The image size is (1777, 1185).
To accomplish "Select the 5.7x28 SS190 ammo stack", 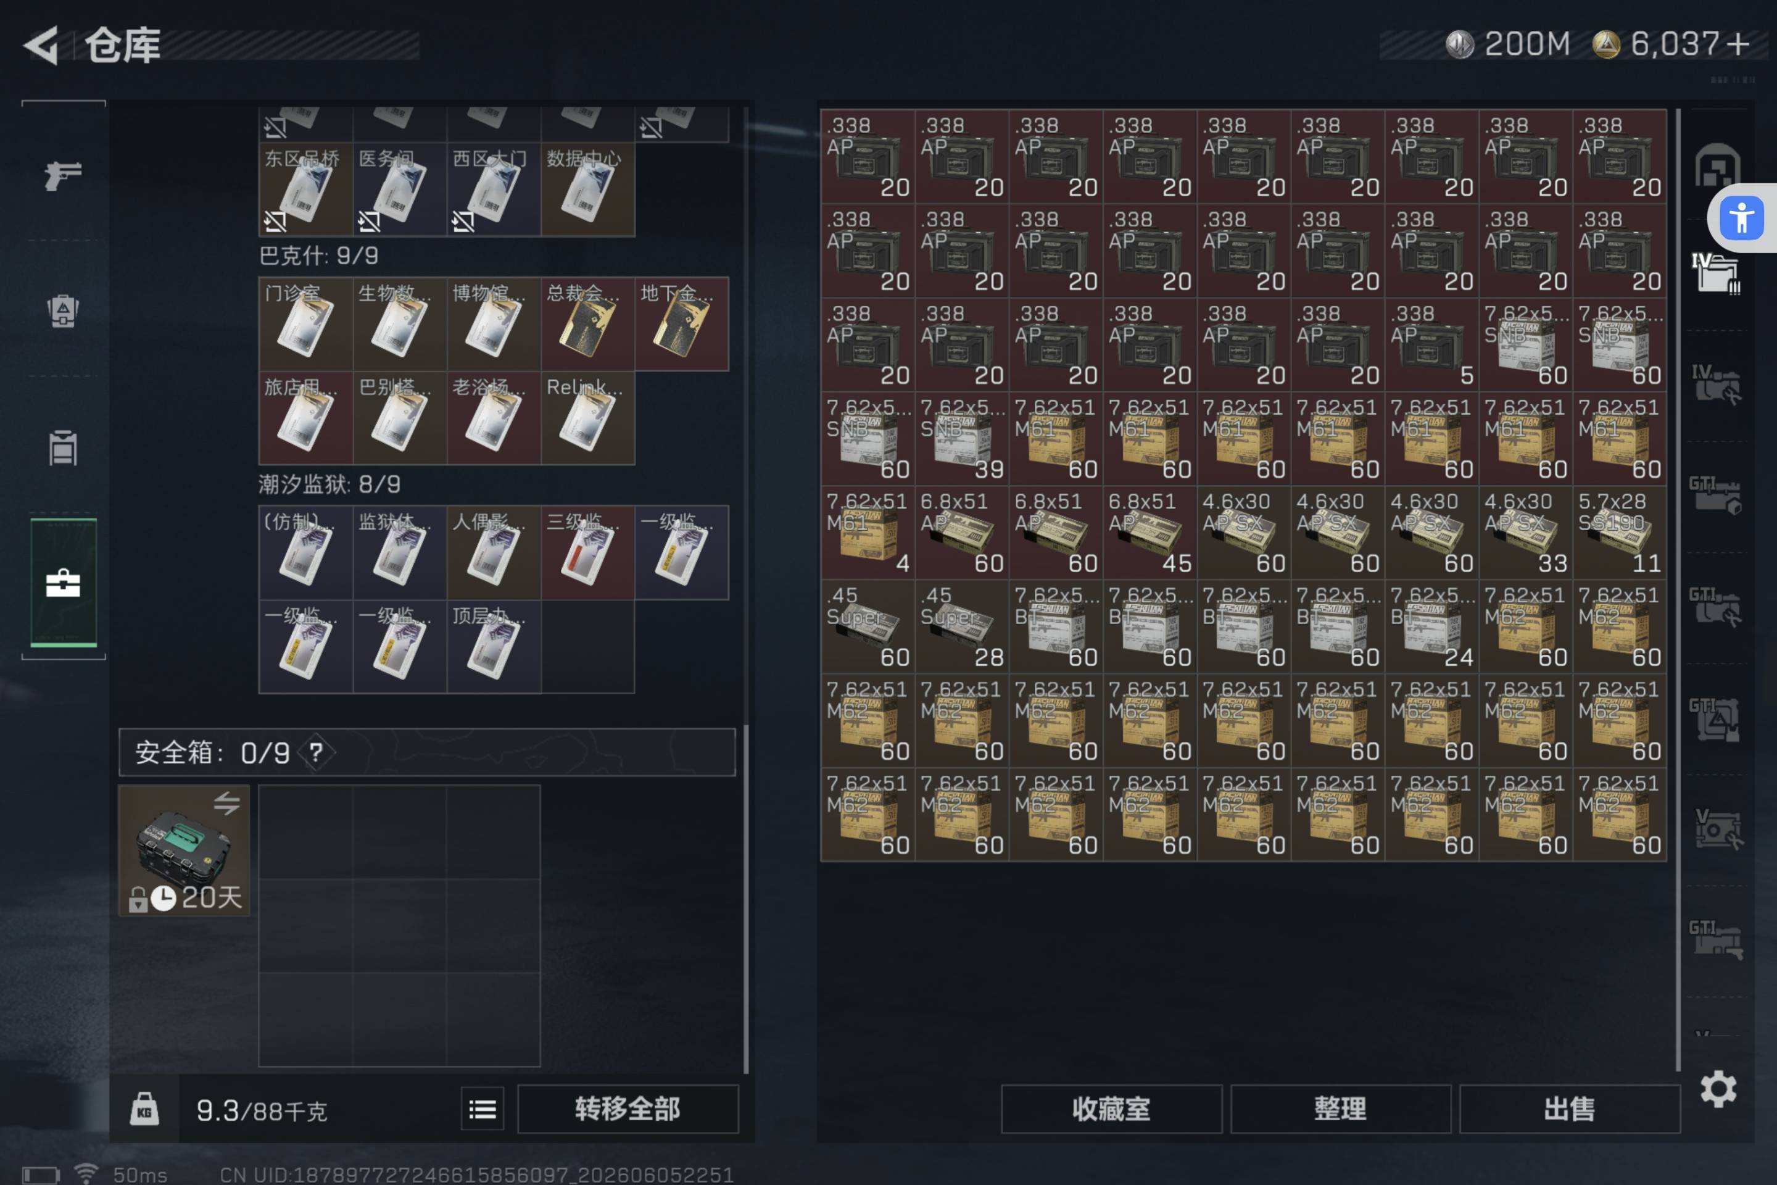I will point(1620,533).
